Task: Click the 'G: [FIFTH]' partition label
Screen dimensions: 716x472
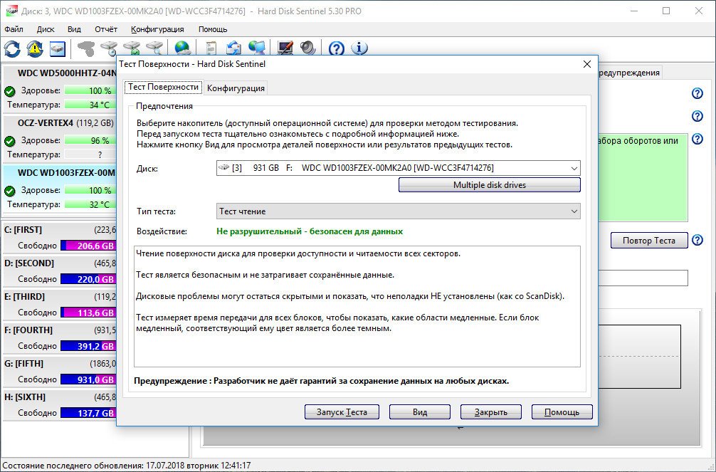Action: [x=23, y=364]
